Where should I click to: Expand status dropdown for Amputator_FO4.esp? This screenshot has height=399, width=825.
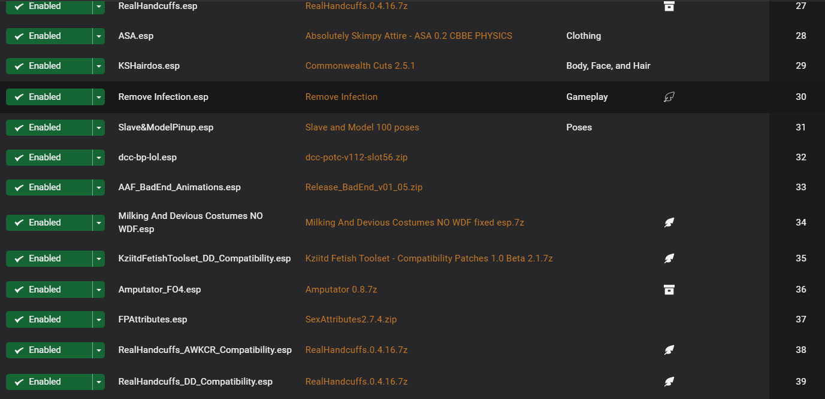tap(99, 290)
